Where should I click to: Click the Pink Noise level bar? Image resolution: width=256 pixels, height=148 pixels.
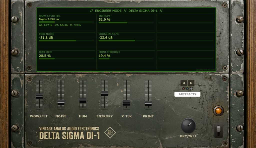click(x=66, y=41)
